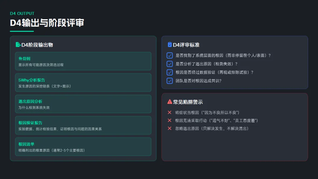Select the 5Why分析报告 card

pos(83,83)
